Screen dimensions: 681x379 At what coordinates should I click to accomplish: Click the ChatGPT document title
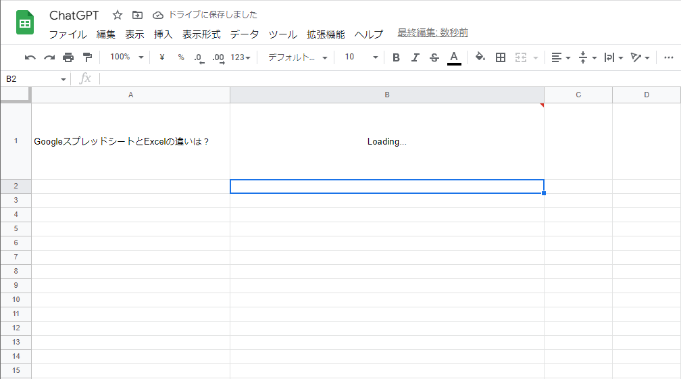tap(74, 15)
